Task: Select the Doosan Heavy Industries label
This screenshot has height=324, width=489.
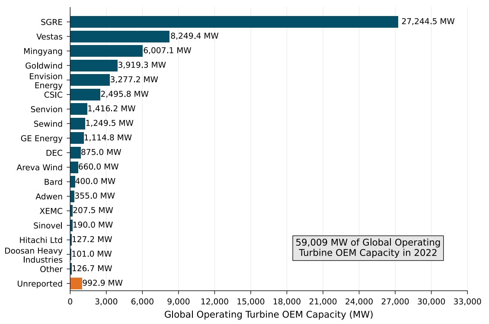Action: pyautogui.click(x=34, y=255)
